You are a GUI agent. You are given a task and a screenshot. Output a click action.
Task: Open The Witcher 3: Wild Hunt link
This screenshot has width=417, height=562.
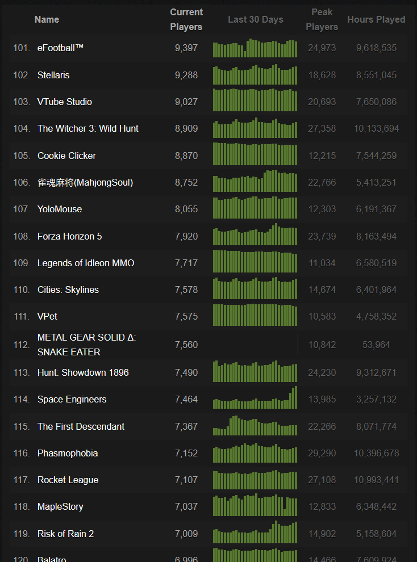88,129
